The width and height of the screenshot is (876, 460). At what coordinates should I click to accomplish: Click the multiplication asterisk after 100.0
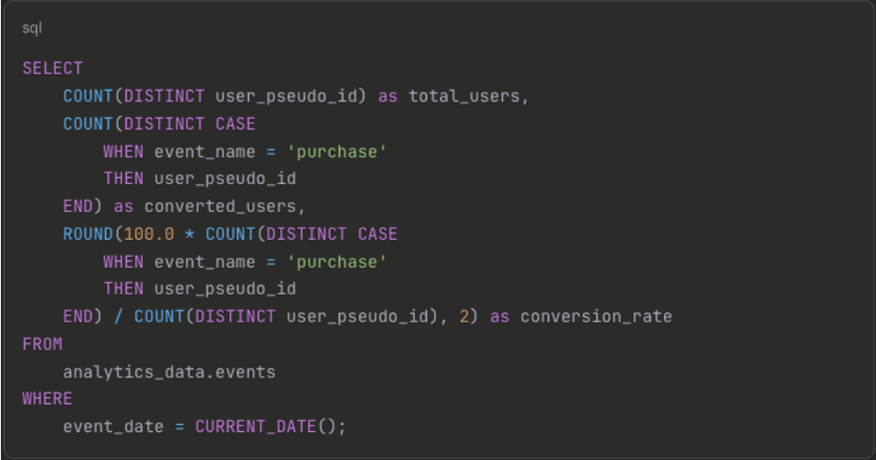[190, 234]
